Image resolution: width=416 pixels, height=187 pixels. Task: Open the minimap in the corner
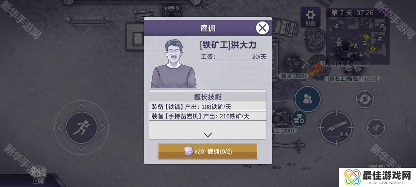click(357, 36)
